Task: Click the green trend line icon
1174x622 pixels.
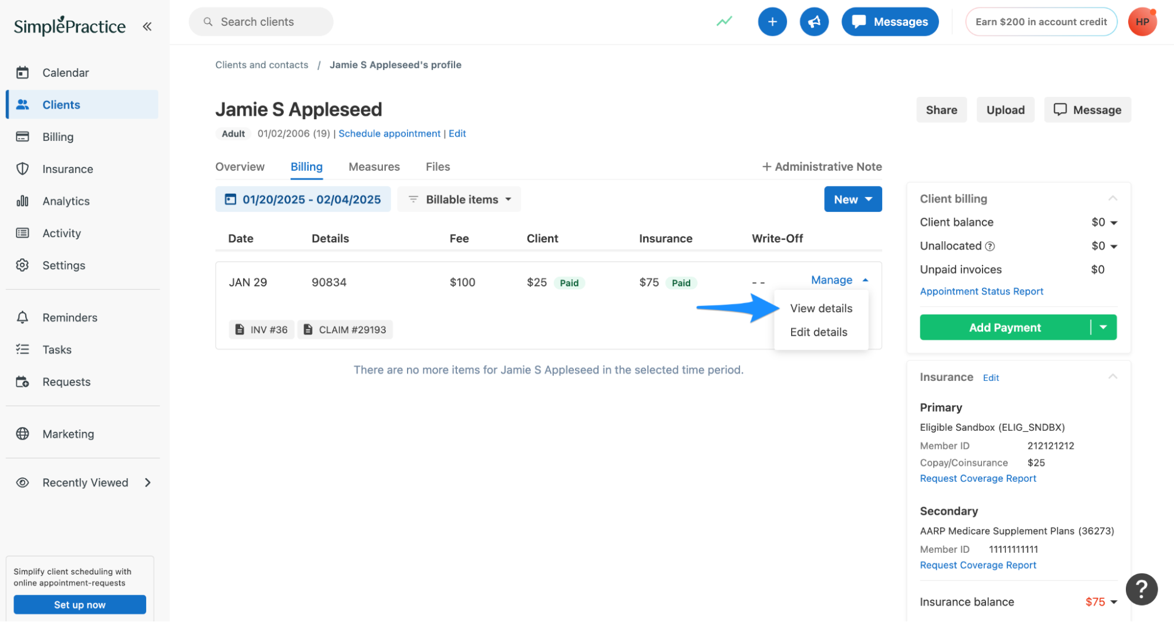Action: 724,22
